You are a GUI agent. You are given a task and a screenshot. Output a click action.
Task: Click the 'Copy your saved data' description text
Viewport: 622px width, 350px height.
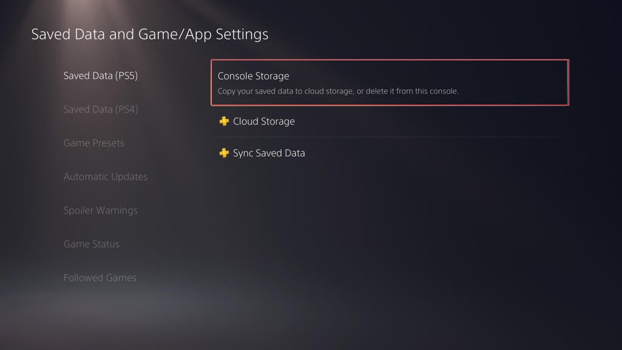click(x=338, y=92)
